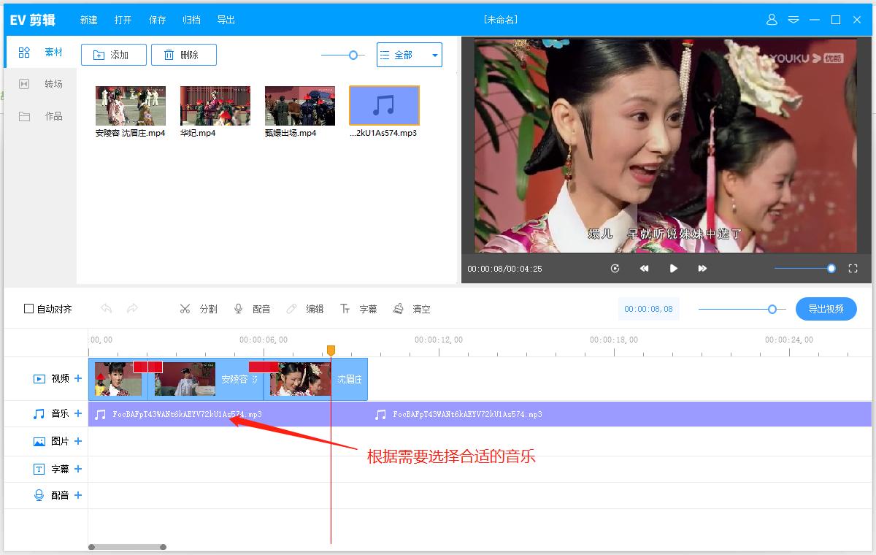
Task: Click the 字幕 track T icon
Action: (39, 469)
